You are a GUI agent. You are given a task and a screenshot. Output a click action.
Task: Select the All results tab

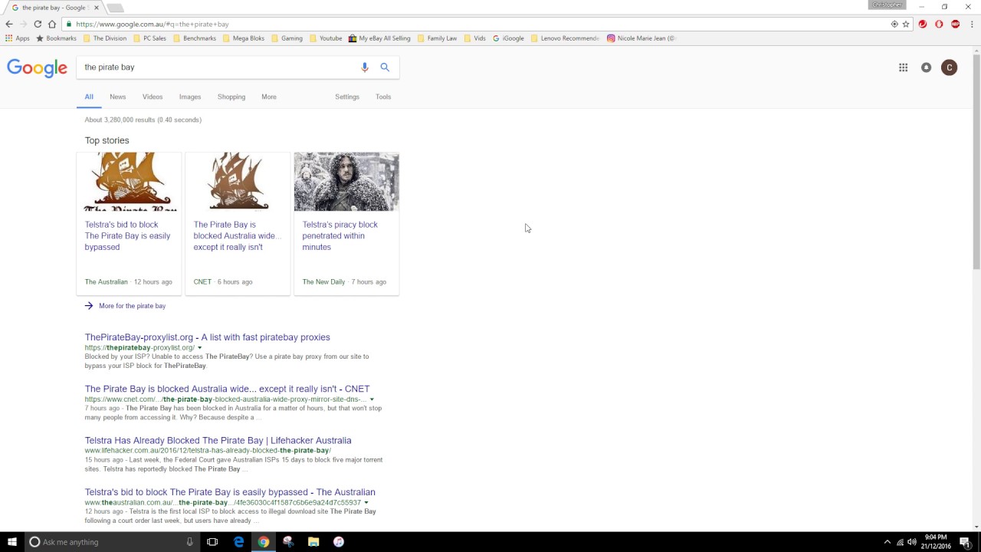[x=89, y=97]
